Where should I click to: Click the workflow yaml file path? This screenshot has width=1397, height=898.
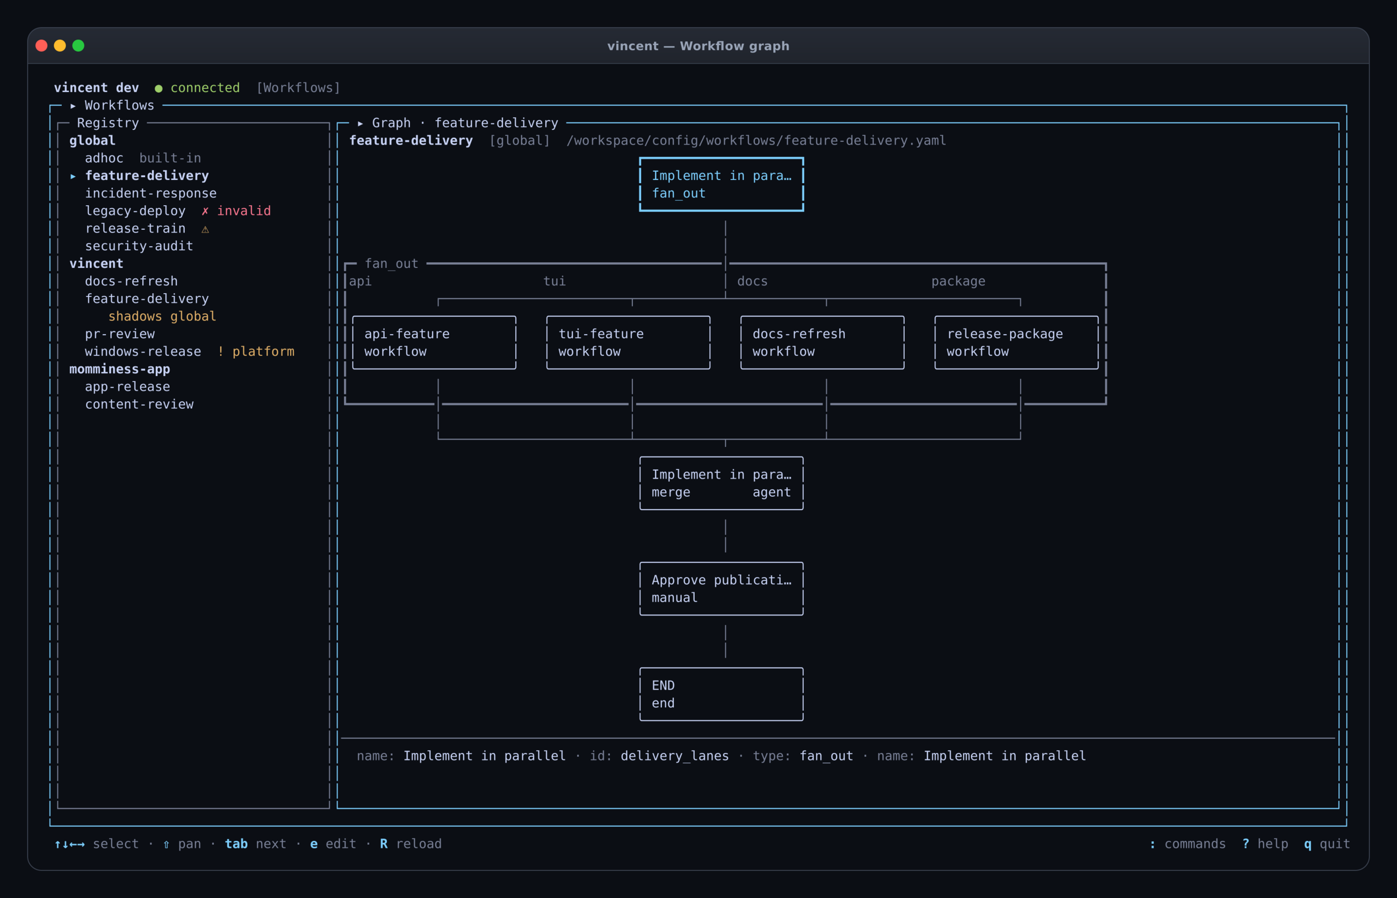pos(756,141)
